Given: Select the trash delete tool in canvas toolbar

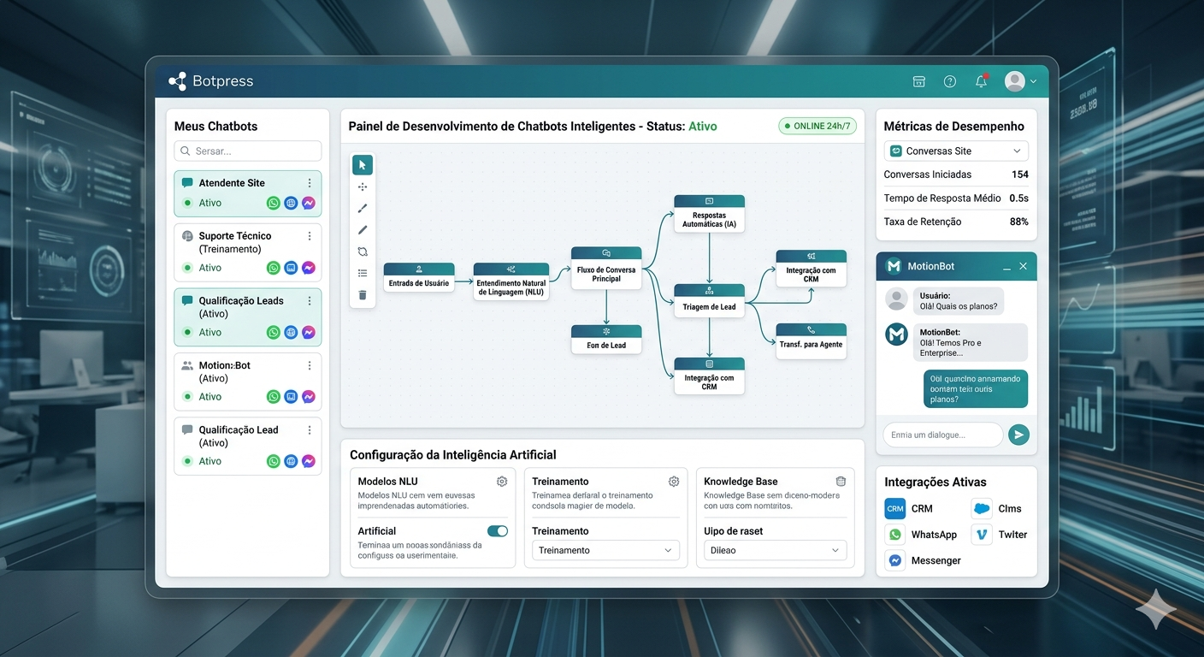Looking at the screenshot, I should (363, 294).
